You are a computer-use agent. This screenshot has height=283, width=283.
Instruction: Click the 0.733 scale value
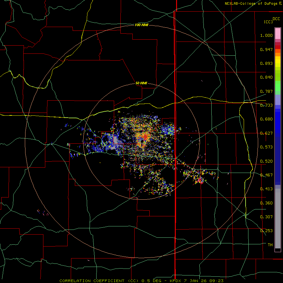[266, 105]
